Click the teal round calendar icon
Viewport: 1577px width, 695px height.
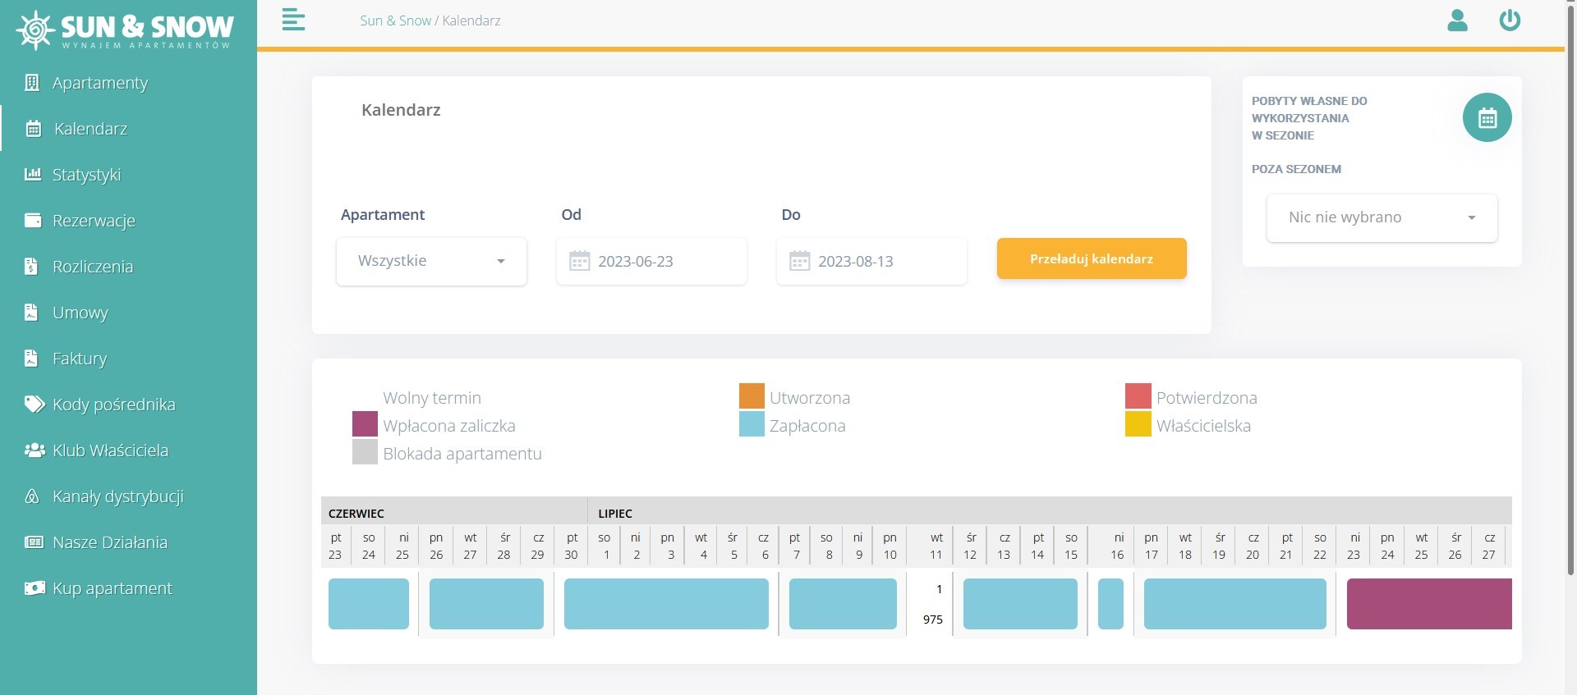pos(1487,118)
